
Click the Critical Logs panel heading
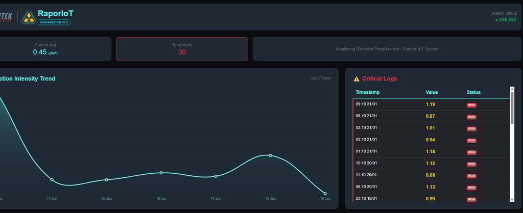pos(379,79)
